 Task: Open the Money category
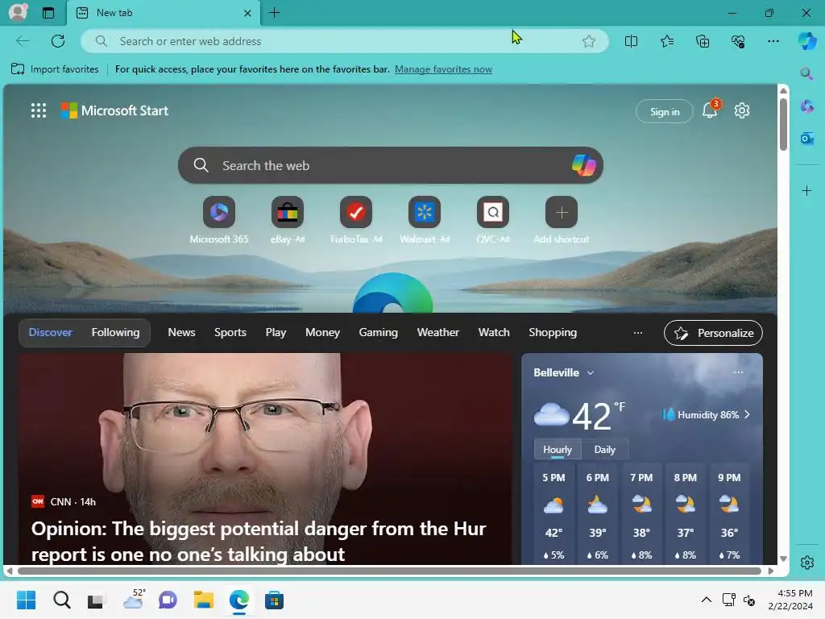322,332
